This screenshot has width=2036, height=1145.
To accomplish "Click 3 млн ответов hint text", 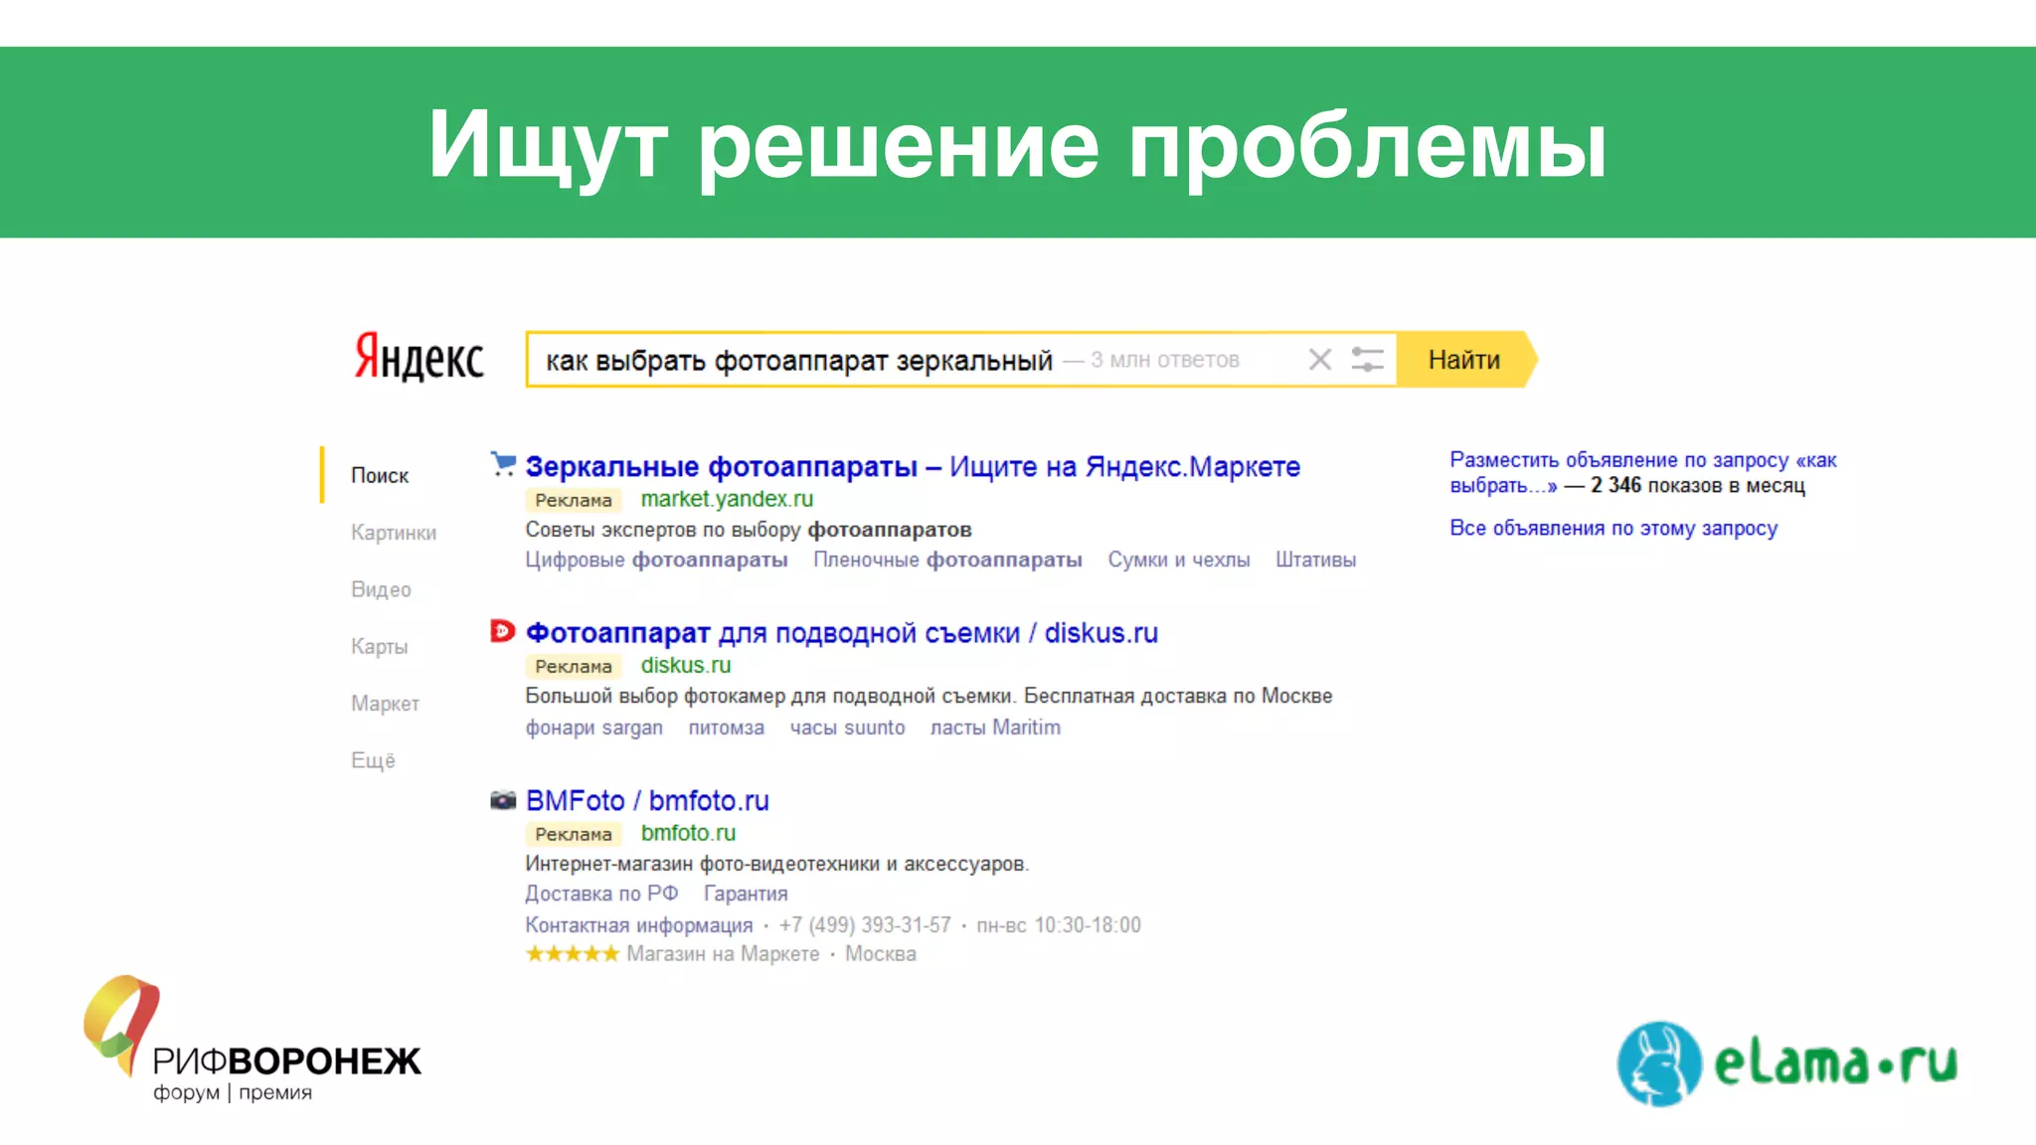I will click(1164, 360).
